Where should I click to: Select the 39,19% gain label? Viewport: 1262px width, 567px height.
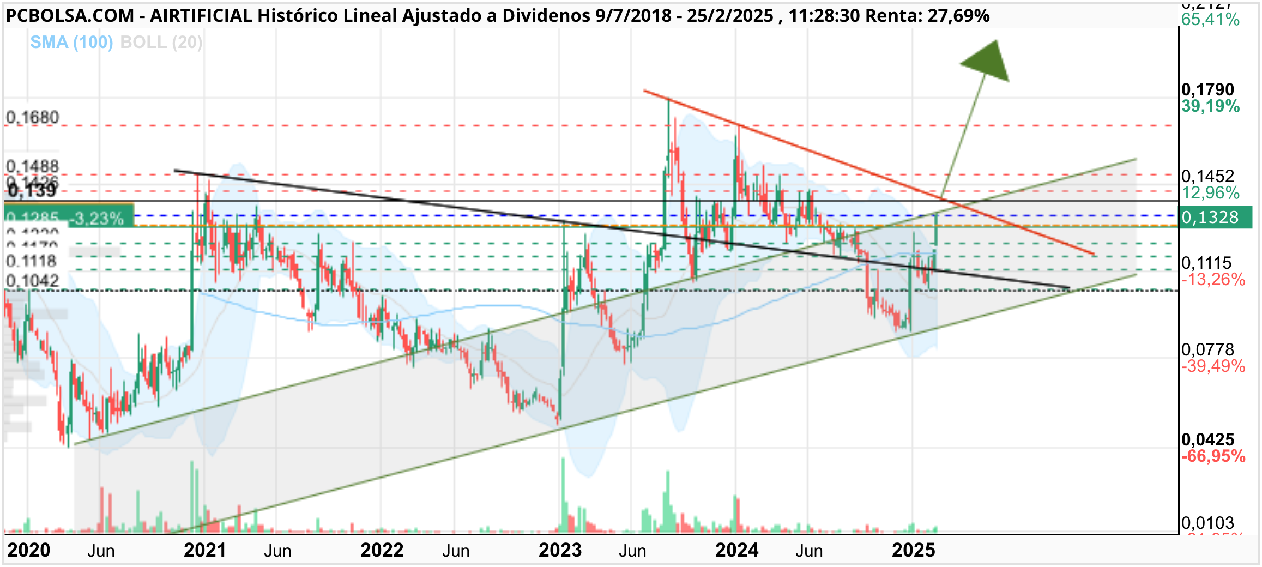pos(1210,106)
